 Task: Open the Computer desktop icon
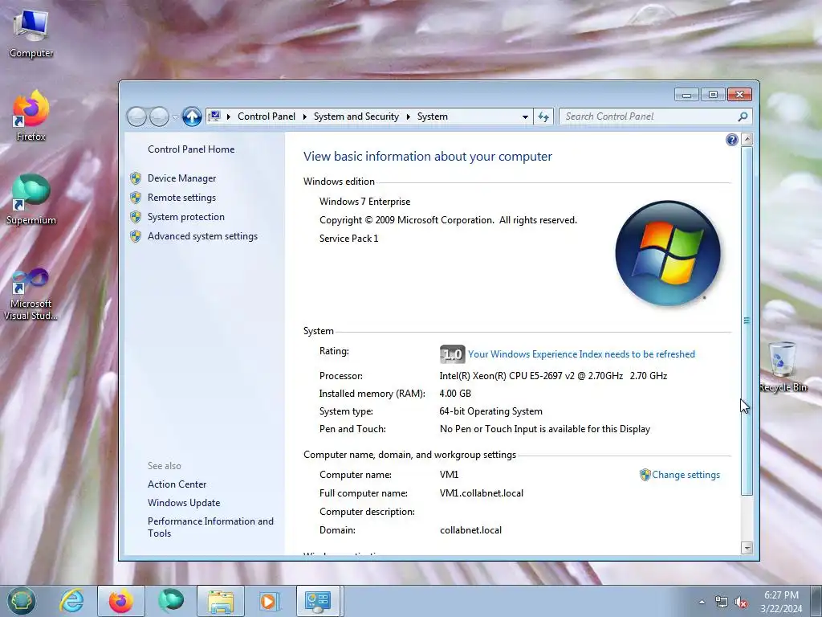(31, 33)
